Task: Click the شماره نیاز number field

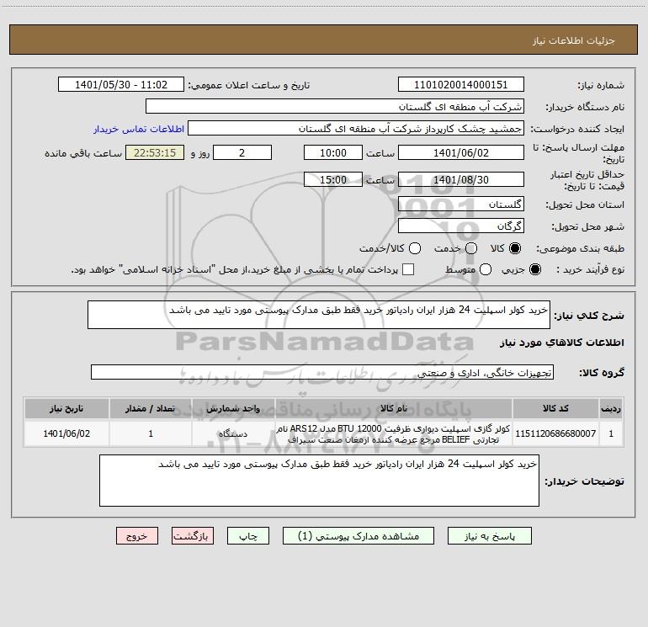Action: pos(461,85)
